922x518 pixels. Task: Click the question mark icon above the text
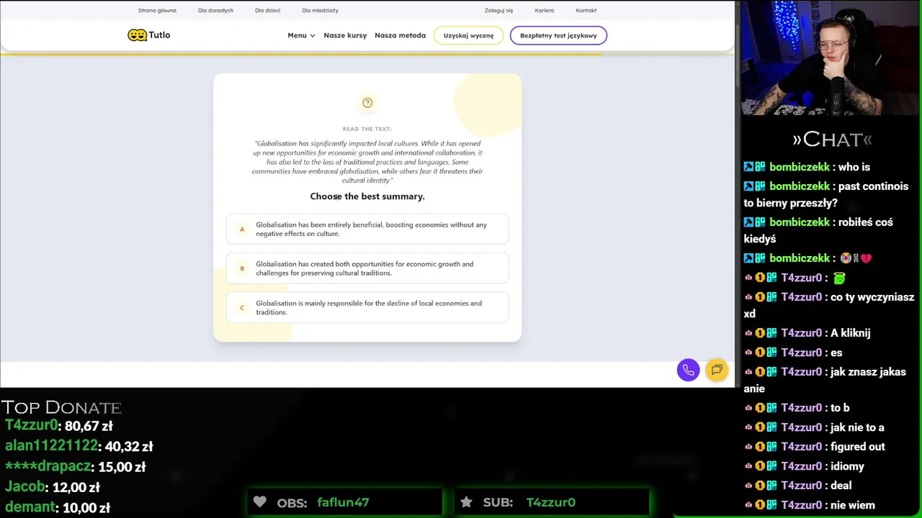(x=367, y=103)
